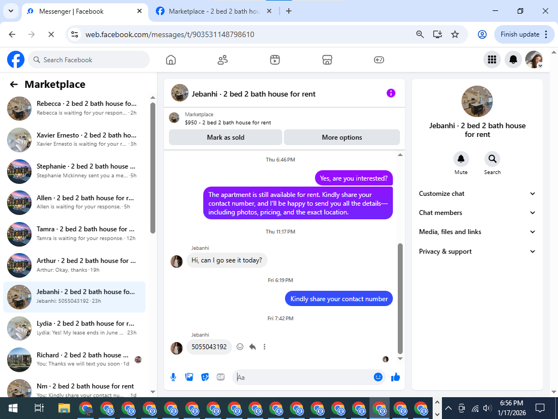Open the notifications bell in Facebook header
Image resolution: width=558 pixels, height=419 pixels.
(x=513, y=59)
